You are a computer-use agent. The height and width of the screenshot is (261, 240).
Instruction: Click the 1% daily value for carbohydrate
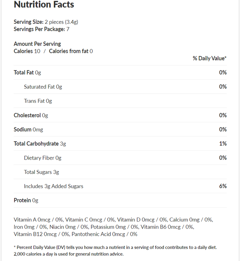pos(223,144)
